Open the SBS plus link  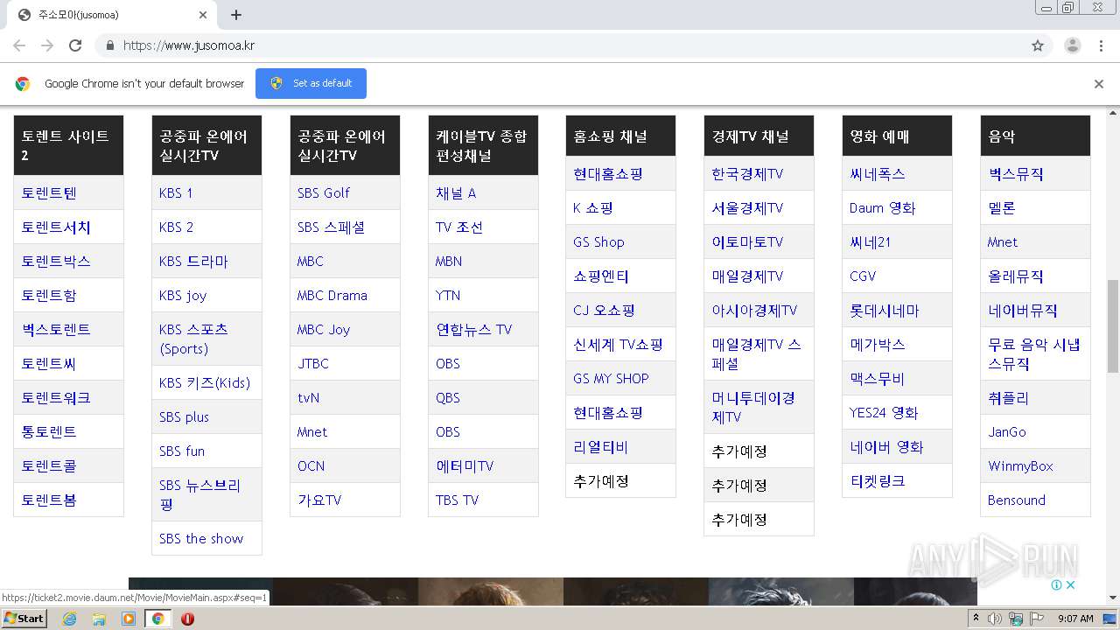coord(184,416)
